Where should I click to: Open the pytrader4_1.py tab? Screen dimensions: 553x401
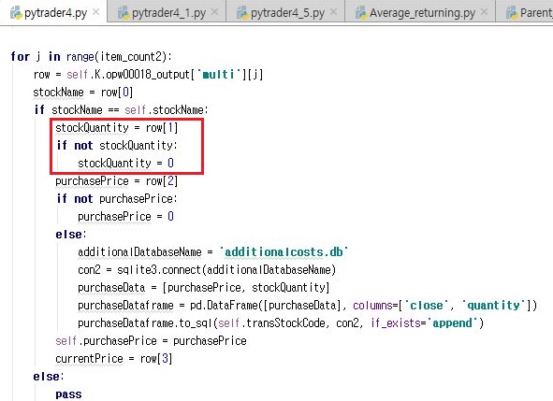coord(166,13)
